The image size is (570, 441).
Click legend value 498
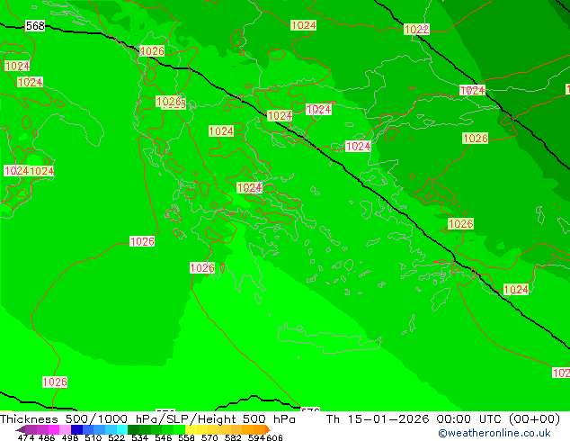coord(70,437)
